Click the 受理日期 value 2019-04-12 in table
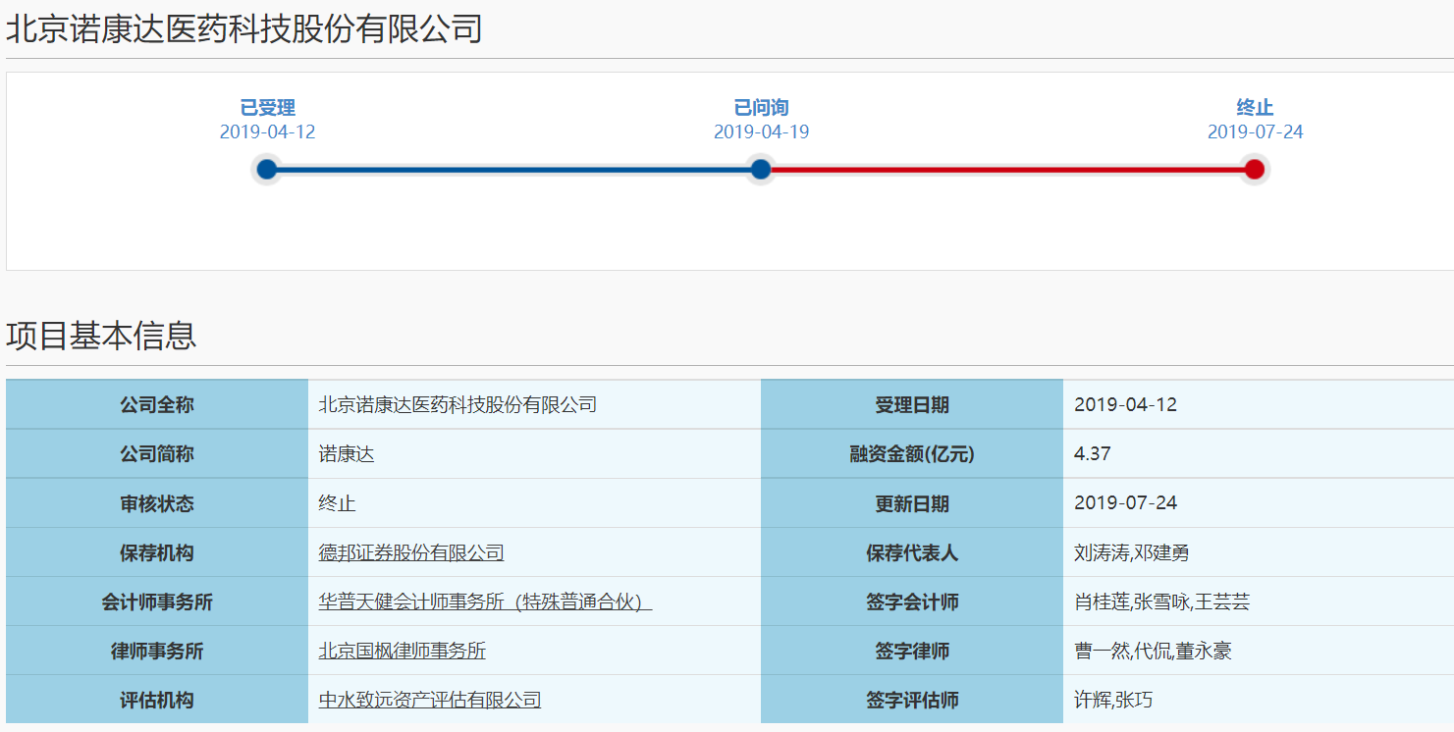The height and width of the screenshot is (732, 1454). [1125, 404]
